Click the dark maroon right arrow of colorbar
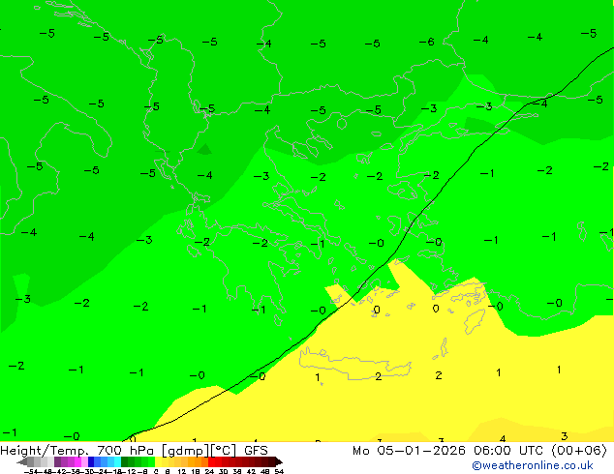Image resolution: width=614 pixels, height=474 pixels. (x=278, y=461)
